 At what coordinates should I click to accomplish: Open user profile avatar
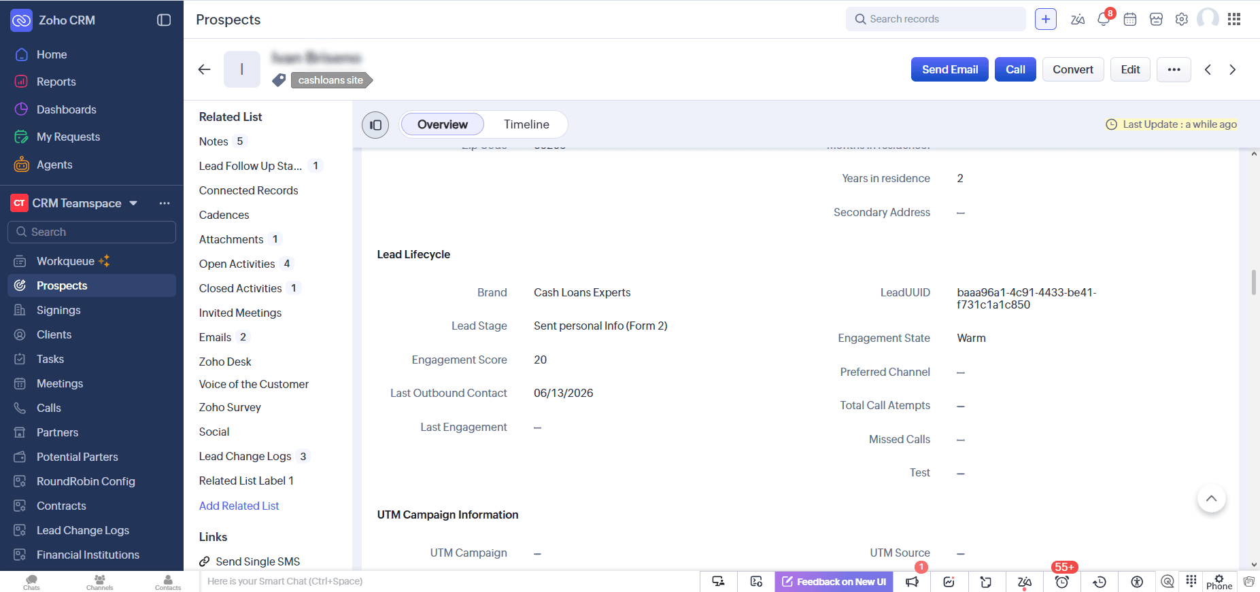tap(1208, 18)
